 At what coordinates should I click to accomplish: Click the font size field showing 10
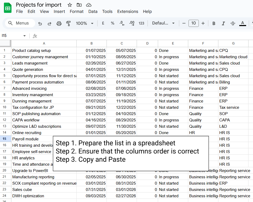click(x=194, y=23)
